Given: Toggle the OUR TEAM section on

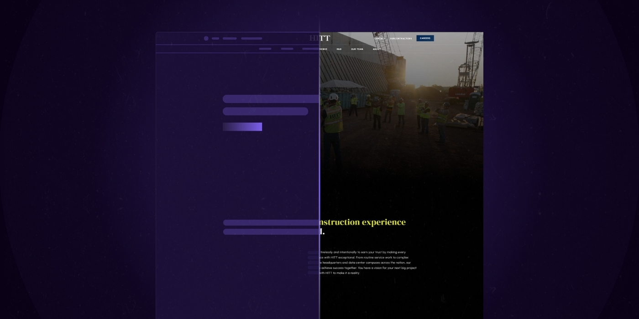Looking at the screenshot, I should pyautogui.click(x=357, y=49).
